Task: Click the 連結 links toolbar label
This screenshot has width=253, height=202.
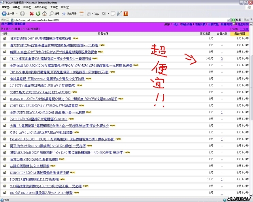Action: (x=246, y=20)
